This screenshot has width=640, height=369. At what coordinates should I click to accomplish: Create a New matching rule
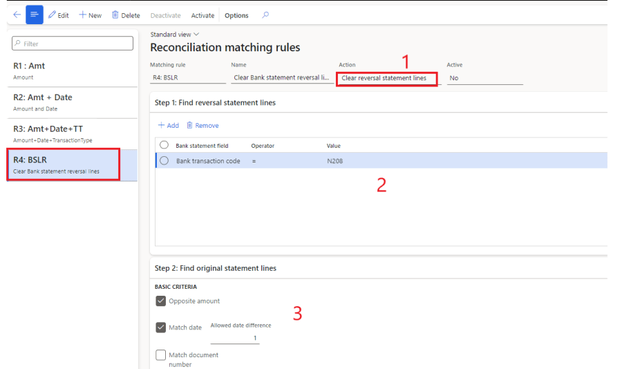click(x=90, y=15)
